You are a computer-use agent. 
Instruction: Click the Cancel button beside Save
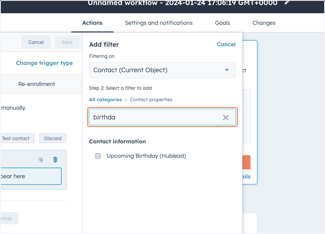(36, 42)
